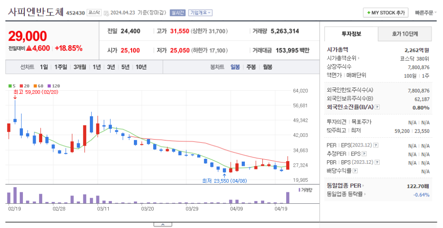Open the 동일업종 등락률 link
443x228 pixels.
pos(346,194)
